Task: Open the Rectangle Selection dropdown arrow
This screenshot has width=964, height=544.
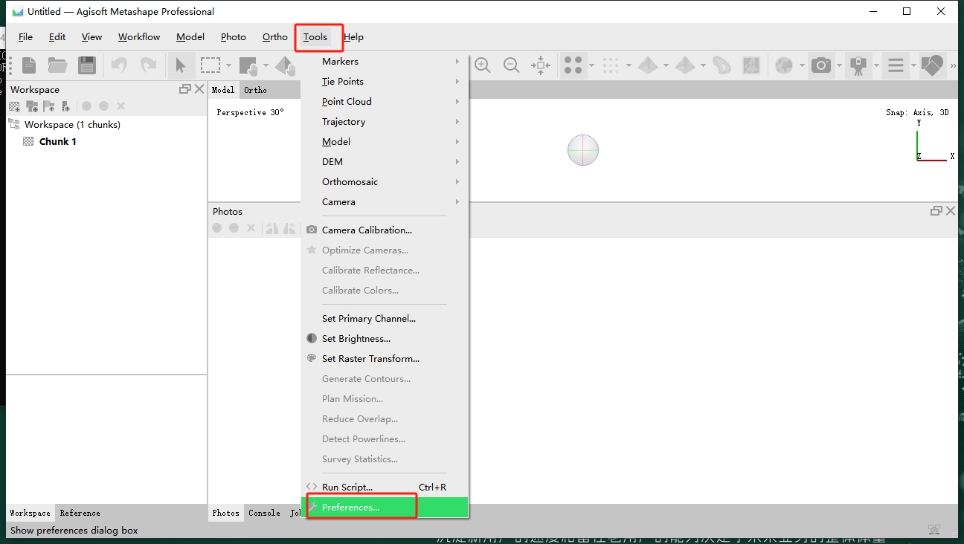Action: 228,65
